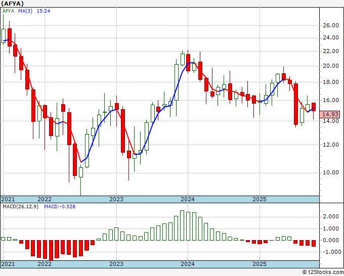Click the 16.00 price axis label
Image resolution: width=344 pixels, height=276 pixels.
[331, 100]
